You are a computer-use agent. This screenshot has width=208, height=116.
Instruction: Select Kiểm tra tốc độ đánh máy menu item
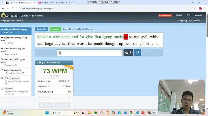coord(16,31)
